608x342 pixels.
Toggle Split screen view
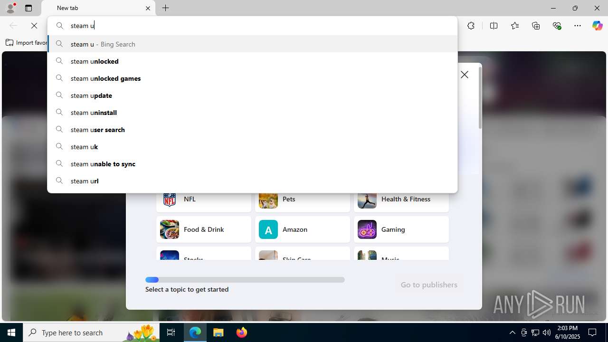click(x=494, y=26)
